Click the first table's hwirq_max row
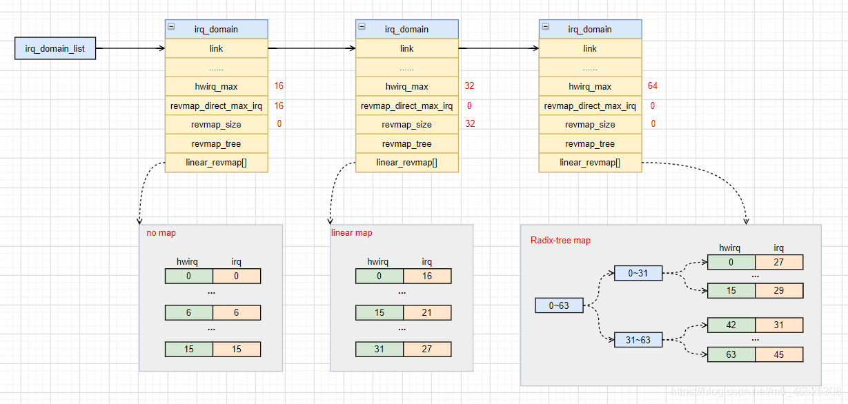Viewport: 848px width, 404px height. coord(216,86)
